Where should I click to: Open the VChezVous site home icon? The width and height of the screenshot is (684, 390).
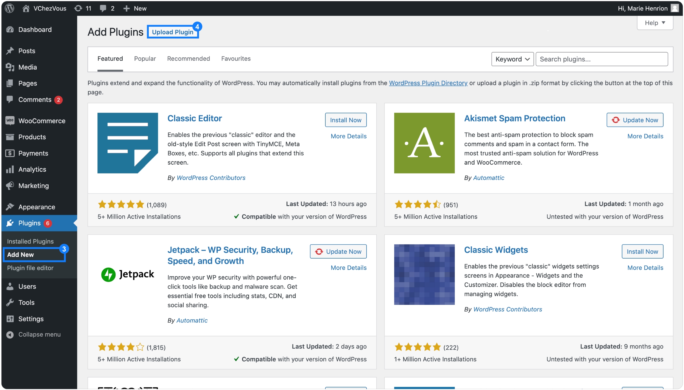pyautogui.click(x=26, y=8)
